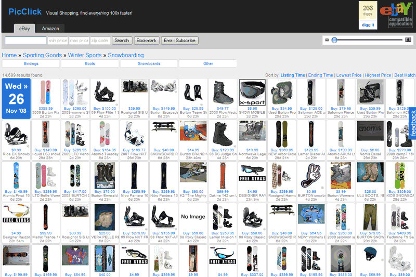This screenshot has width=416, height=277.
Task: Click the large-thumbnails icon right of the slider
Action: pos(408,40)
